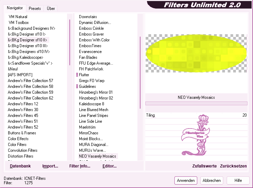Select Color Filters category

coord(17,145)
